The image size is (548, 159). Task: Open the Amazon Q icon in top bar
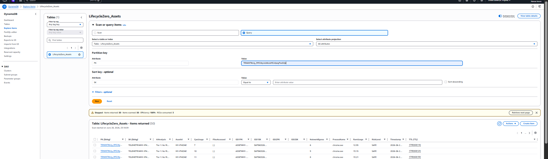click(13, 1)
